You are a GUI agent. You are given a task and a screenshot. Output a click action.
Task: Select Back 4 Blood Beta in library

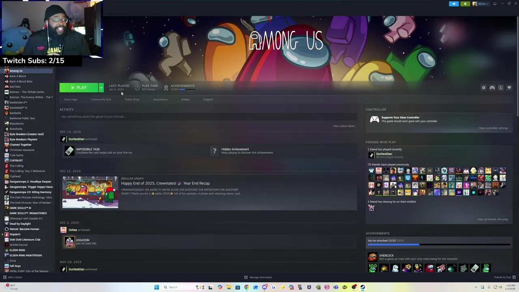pos(21,82)
